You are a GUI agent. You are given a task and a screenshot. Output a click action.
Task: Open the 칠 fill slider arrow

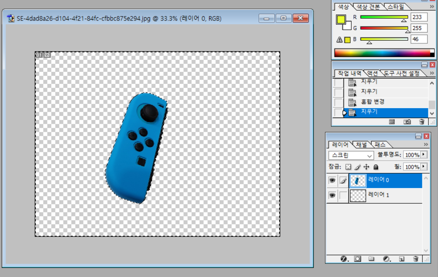click(x=424, y=167)
